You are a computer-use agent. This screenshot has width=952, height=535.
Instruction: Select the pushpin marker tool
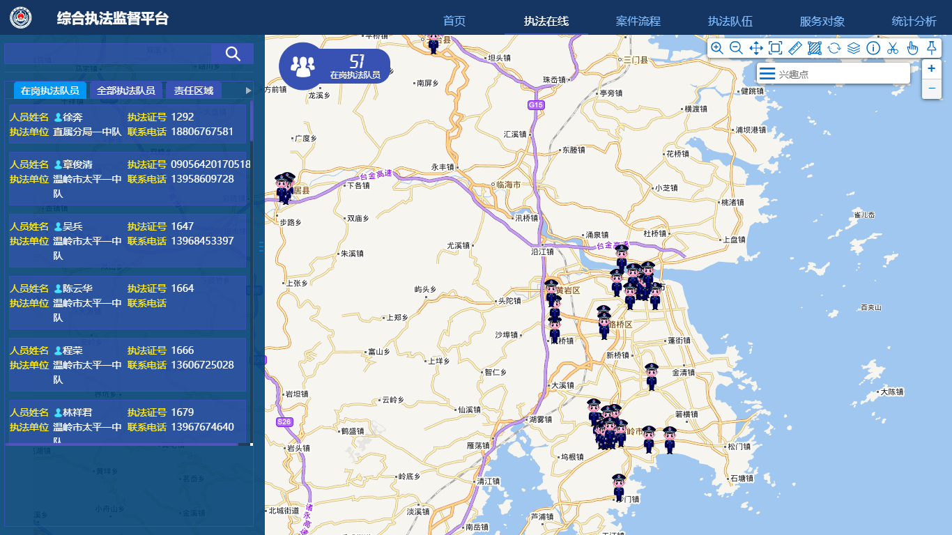pos(931,47)
